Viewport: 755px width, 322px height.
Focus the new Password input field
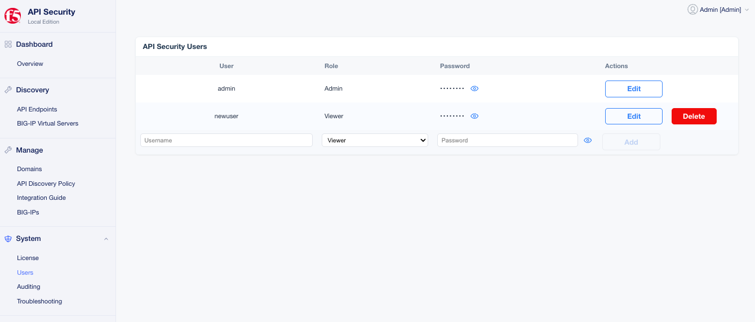click(x=508, y=140)
